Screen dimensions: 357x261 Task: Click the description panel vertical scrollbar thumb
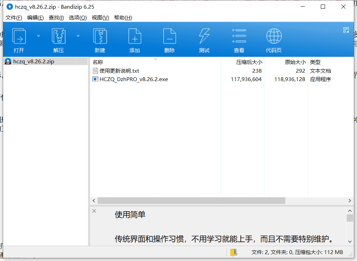click(350, 218)
